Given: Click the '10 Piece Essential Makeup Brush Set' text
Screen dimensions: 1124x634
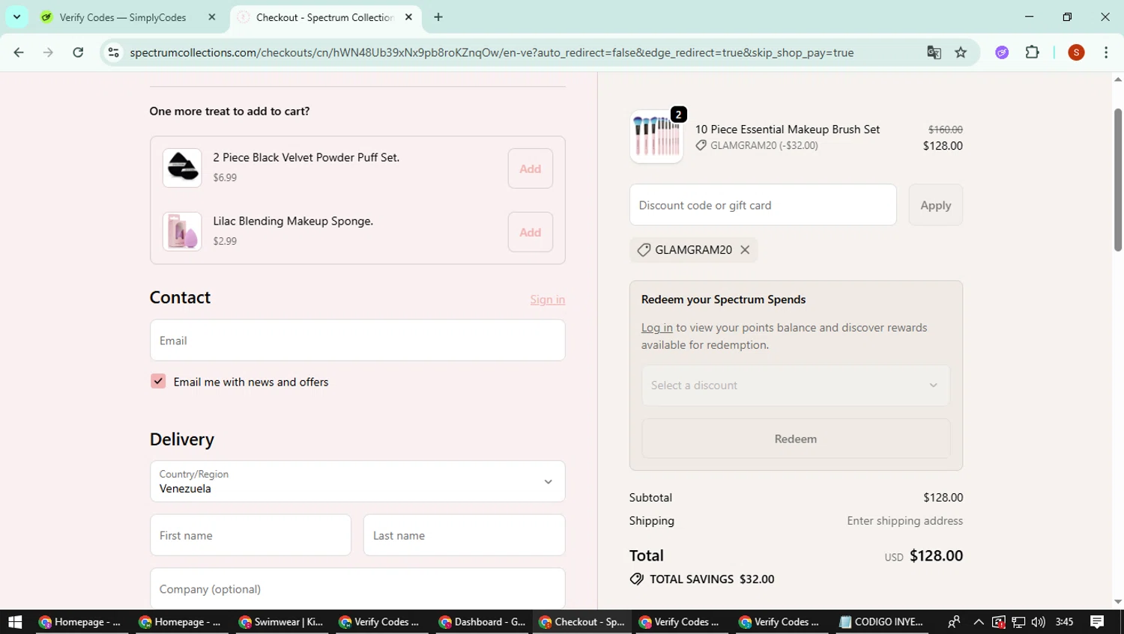Looking at the screenshot, I should point(788,129).
